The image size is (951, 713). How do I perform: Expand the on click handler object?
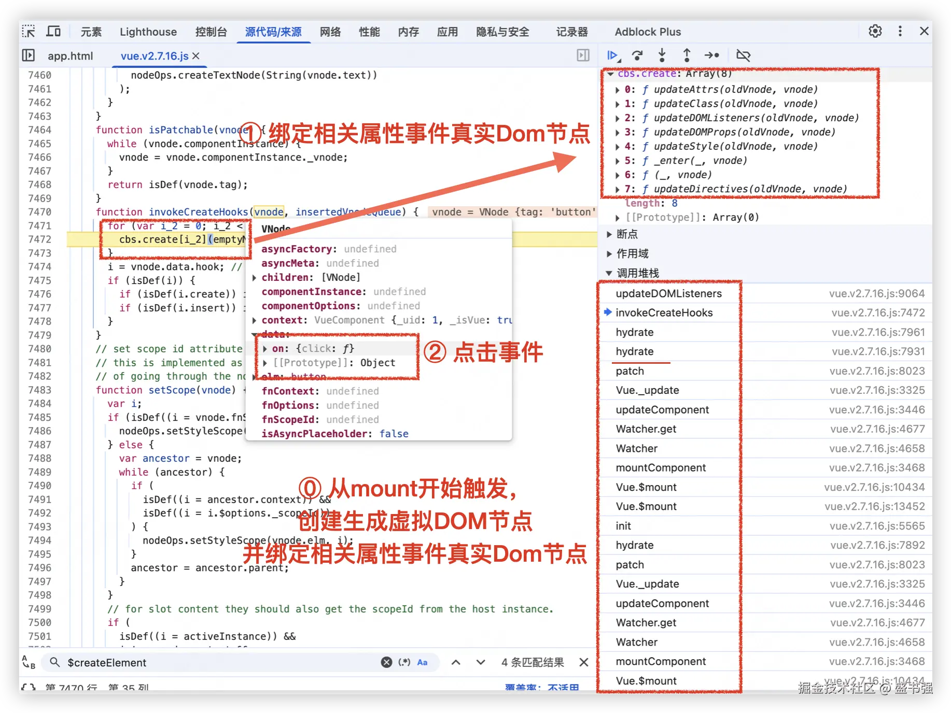coord(265,349)
